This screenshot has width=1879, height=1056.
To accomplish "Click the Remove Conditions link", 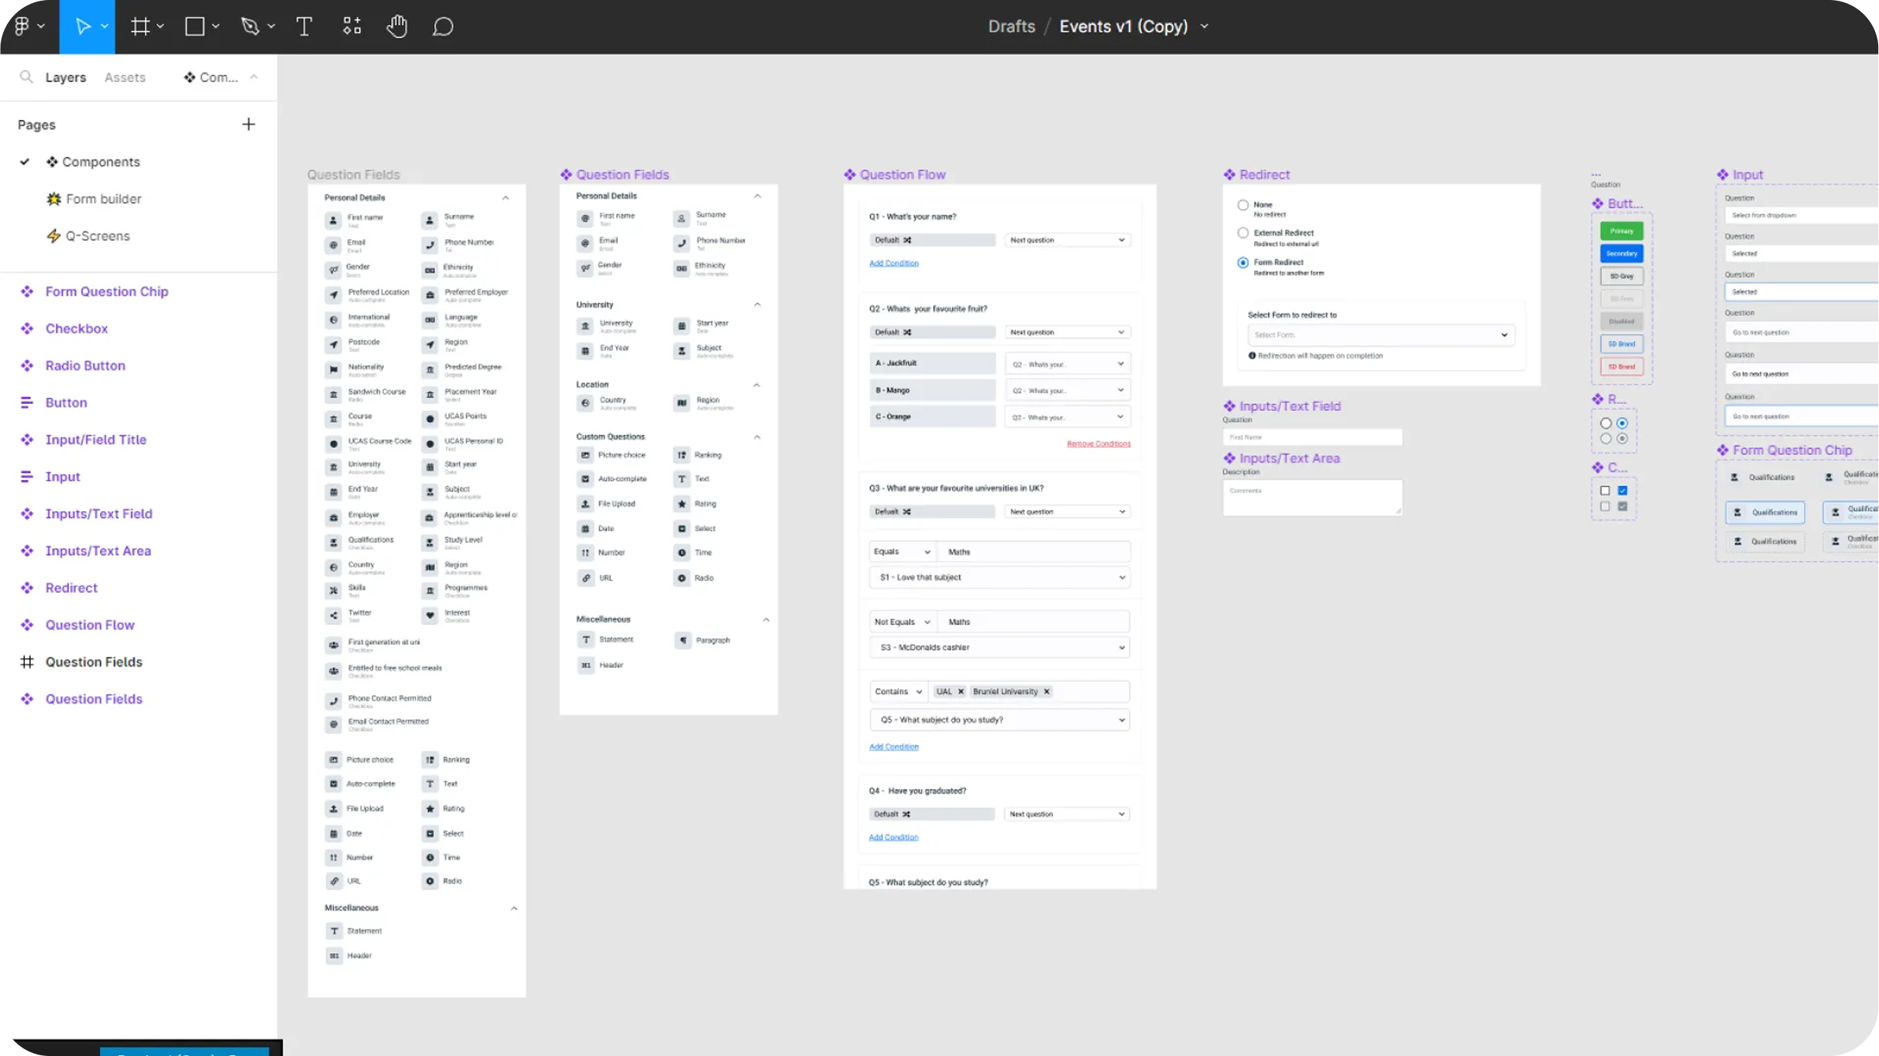I will pos(1099,444).
